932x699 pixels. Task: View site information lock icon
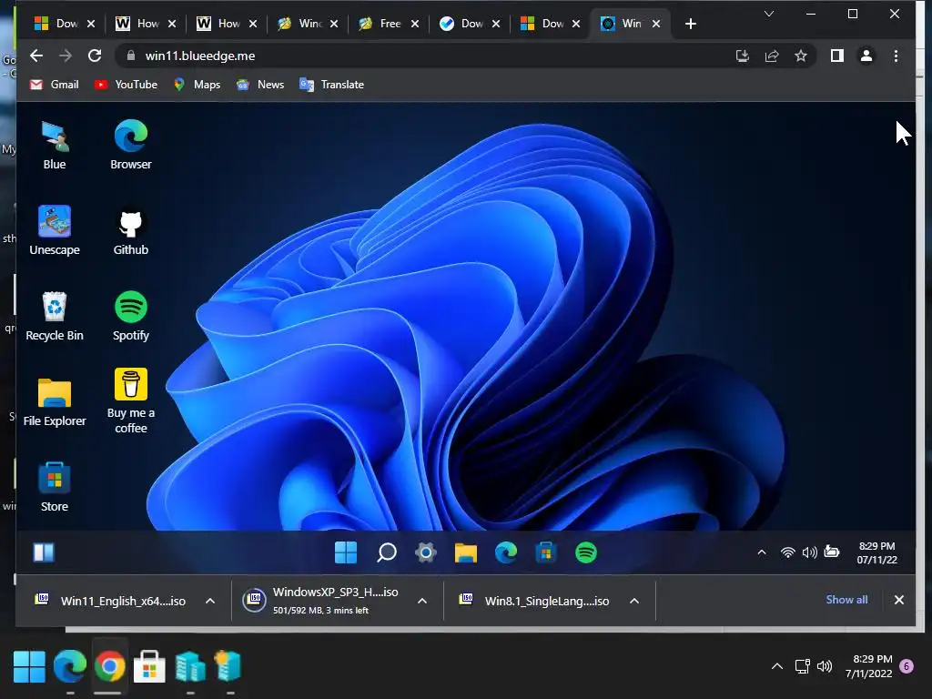click(131, 56)
